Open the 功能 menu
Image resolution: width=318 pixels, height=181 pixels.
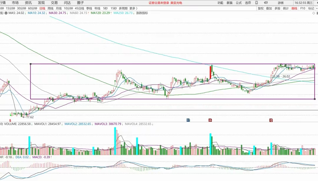click(220, 3)
